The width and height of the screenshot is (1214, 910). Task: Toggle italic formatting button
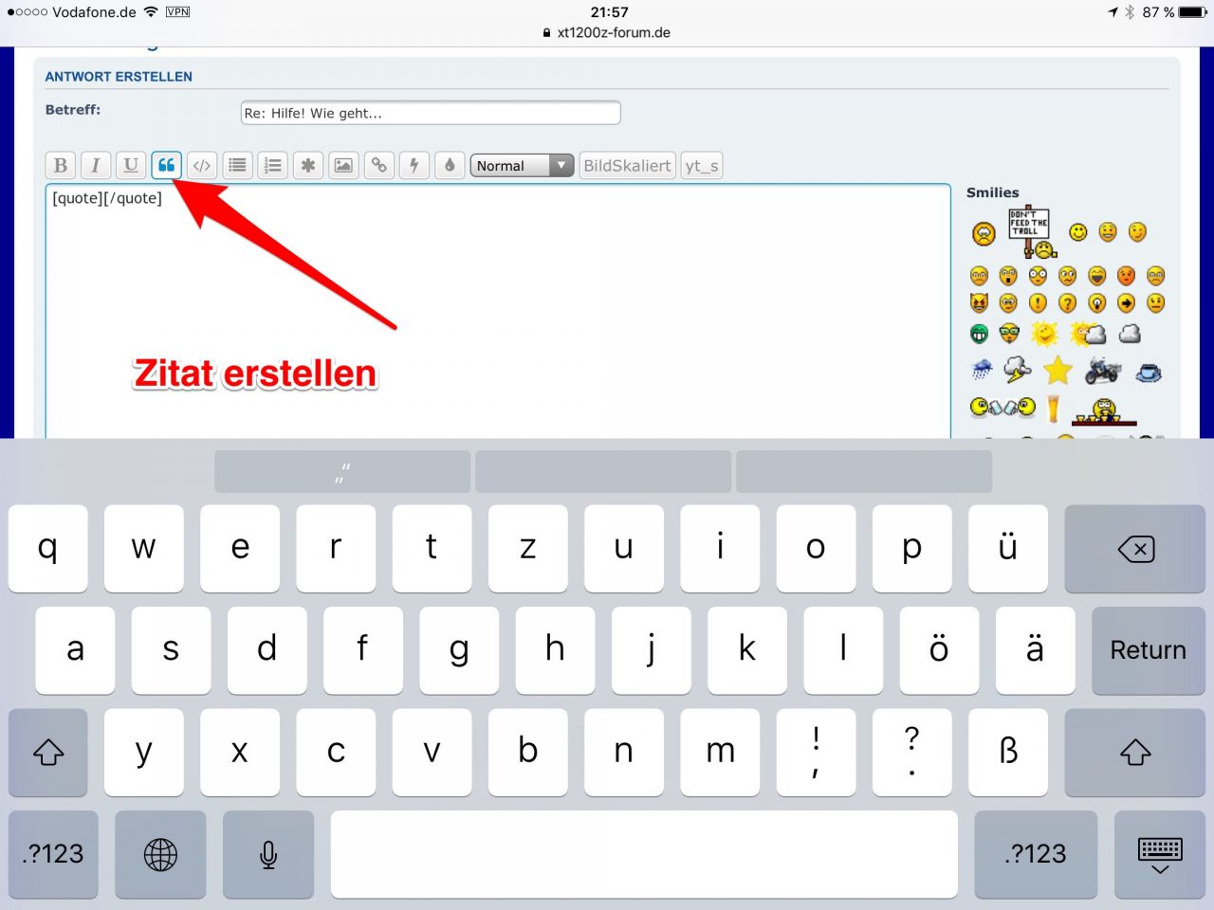[x=96, y=165]
